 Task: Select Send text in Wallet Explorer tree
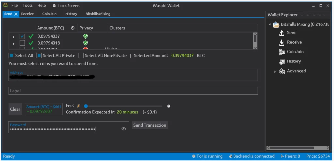tap(292, 33)
